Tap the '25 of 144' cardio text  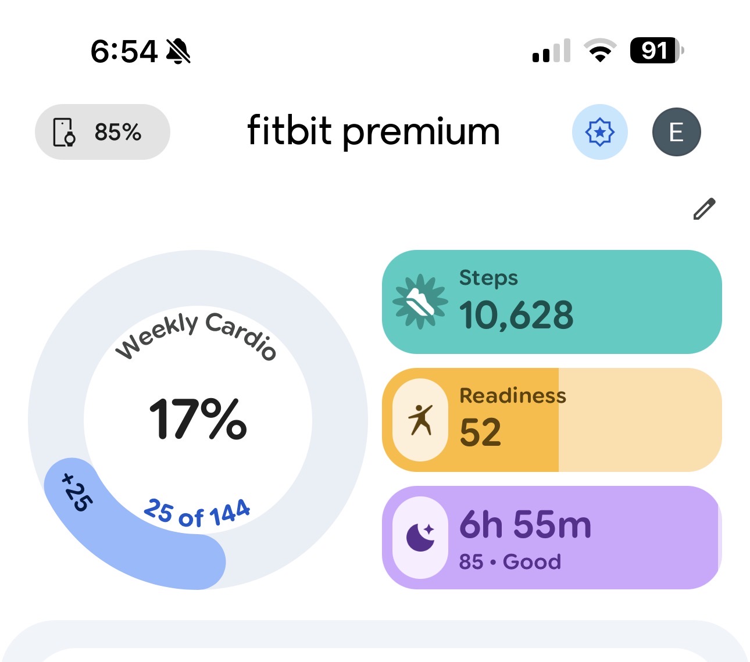[x=197, y=513]
